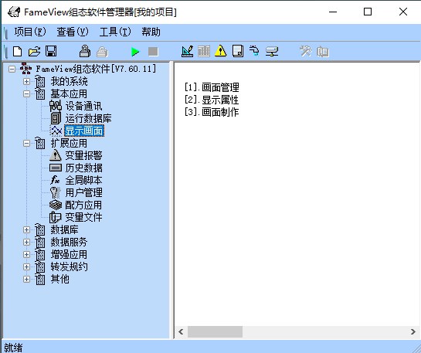Click the Open folder toolbar icon

point(34,51)
